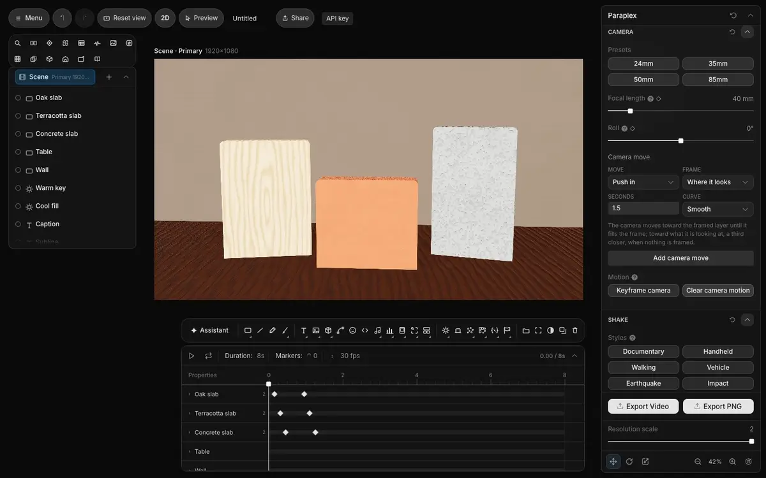Duplicate selected layer with copy icon

562,330
